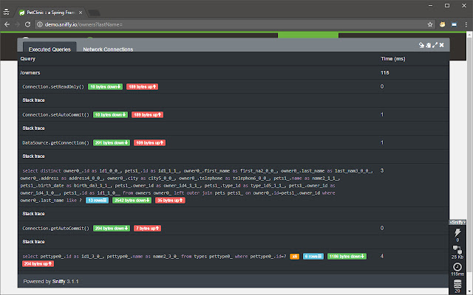Viewport: 473px width, 295px height.
Task: Collapse the Sniffy widget header label
Action: [457, 222]
